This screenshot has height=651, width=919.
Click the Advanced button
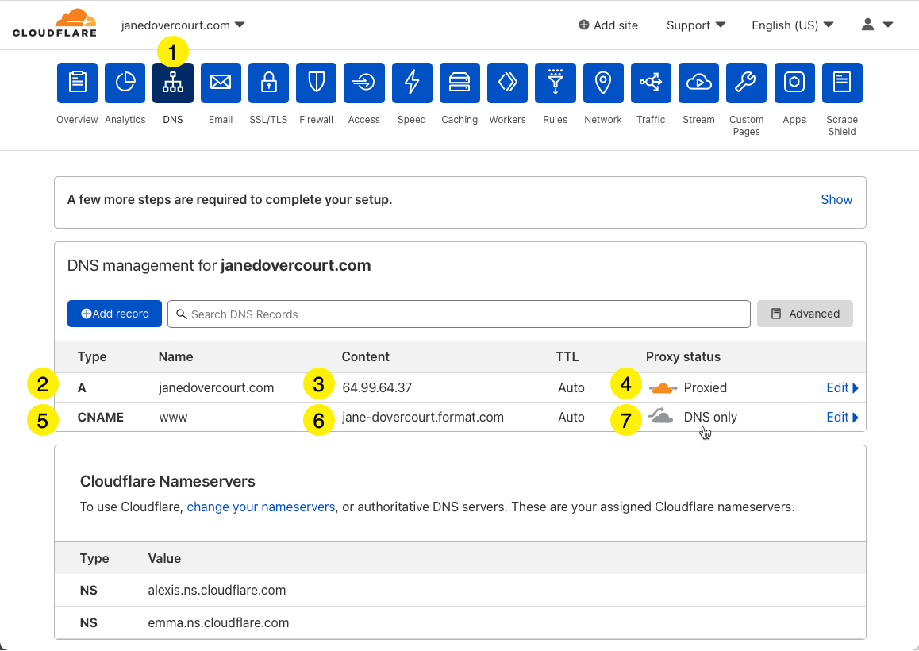pyautogui.click(x=805, y=314)
